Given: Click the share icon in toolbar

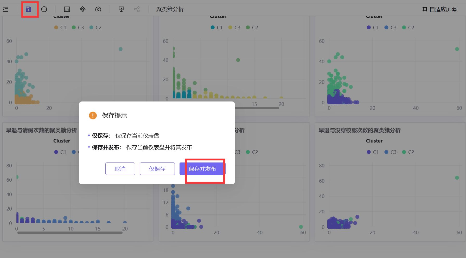Looking at the screenshot, I should pyautogui.click(x=137, y=9).
